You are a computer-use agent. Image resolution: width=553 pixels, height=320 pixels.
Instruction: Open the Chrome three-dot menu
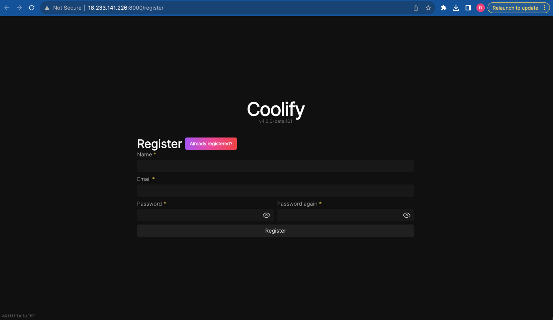click(545, 8)
